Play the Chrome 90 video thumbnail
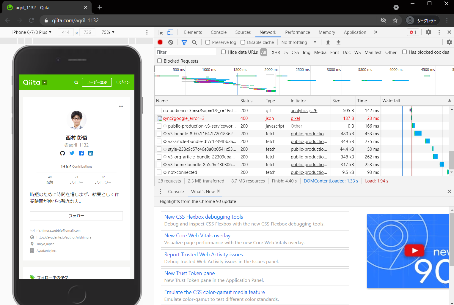The image size is (454, 305). (415, 251)
